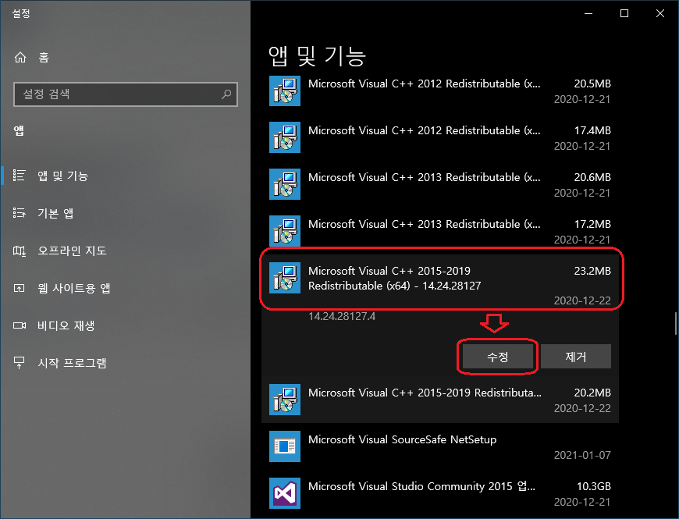Click version text 14.24.28127.4
Image resolution: width=679 pixels, height=519 pixels.
[342, 316]
